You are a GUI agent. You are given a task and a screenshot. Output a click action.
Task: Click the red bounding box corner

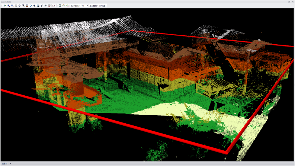pos(226,153)
